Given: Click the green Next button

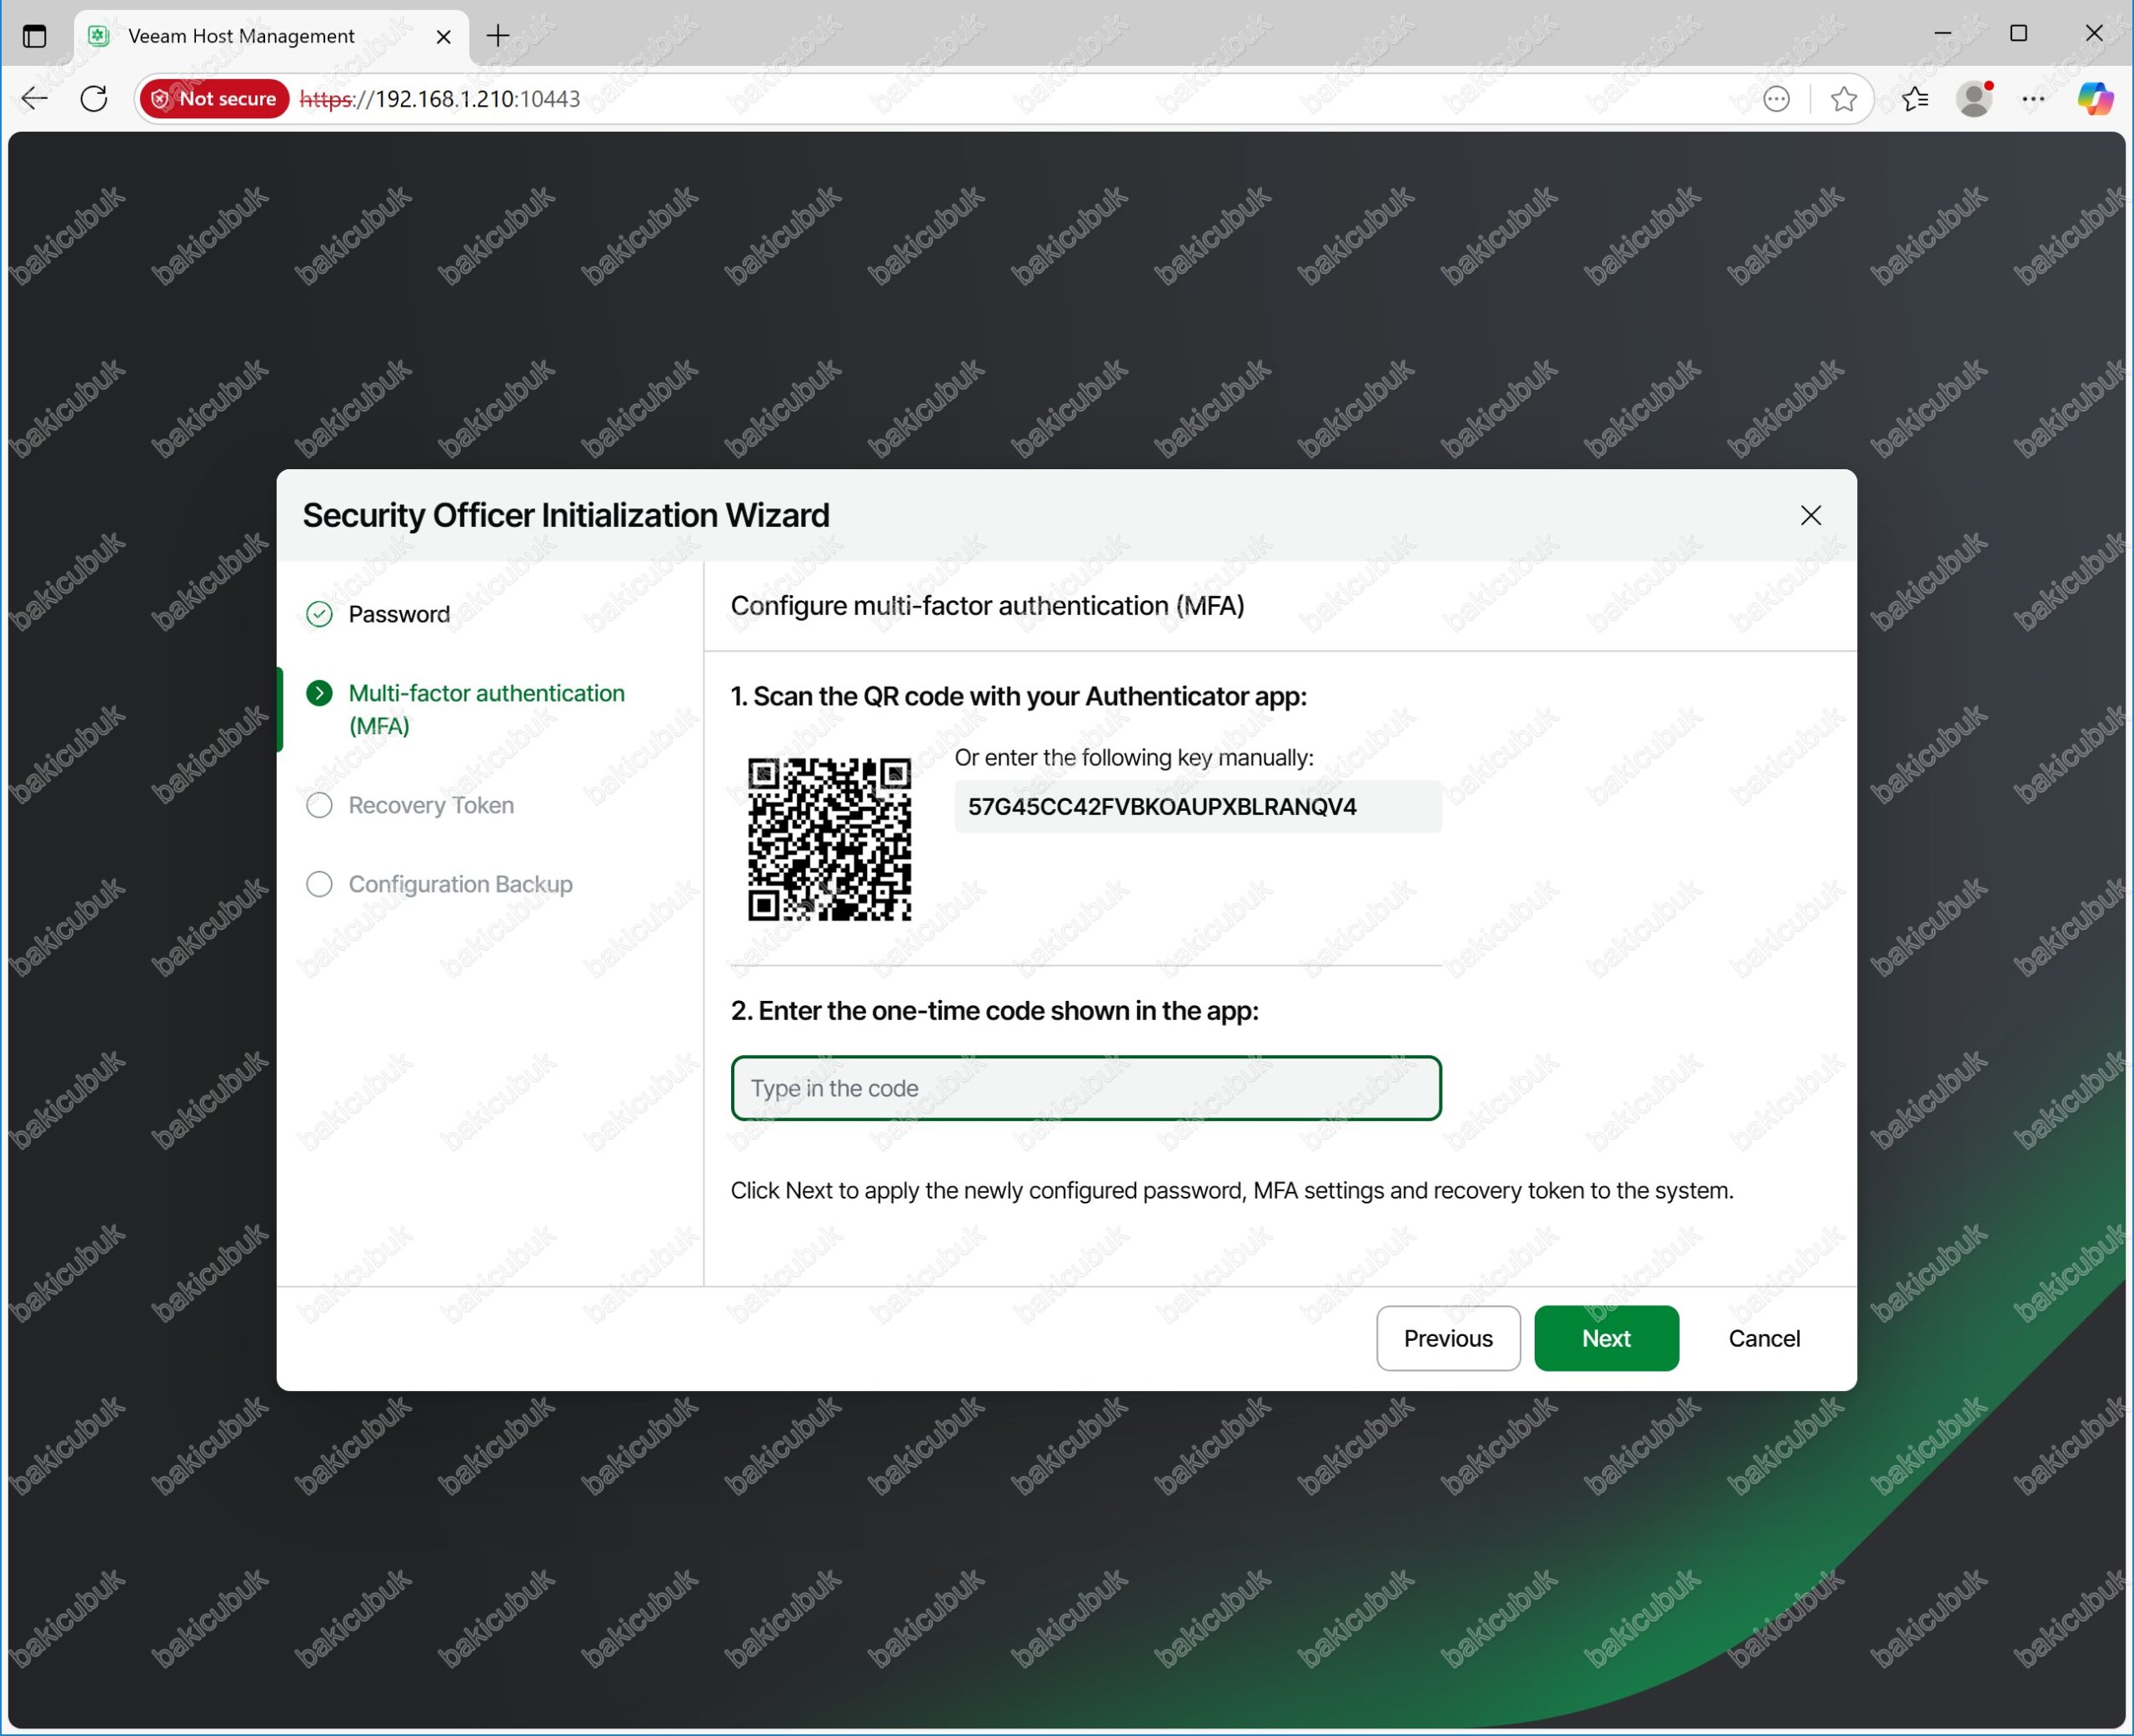Looking at the screenshot, I should 1606,1338.
